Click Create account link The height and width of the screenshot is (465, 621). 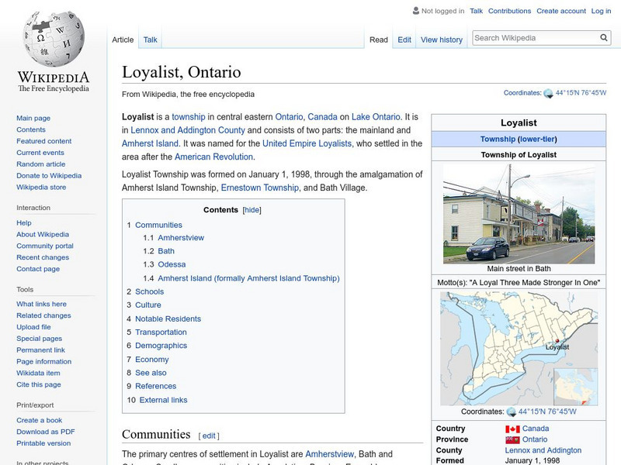pos(561,11)
